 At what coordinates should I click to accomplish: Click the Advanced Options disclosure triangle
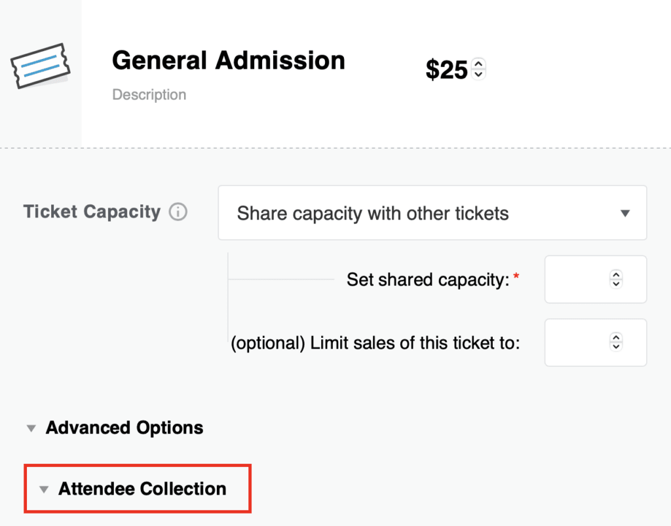coord(31,428)
